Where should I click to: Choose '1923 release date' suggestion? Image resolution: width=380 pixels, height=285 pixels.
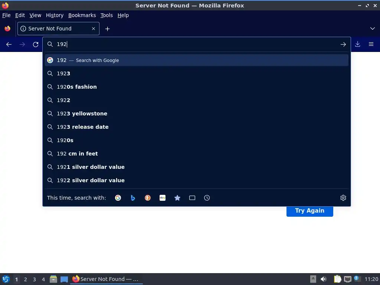coord(197,127)
